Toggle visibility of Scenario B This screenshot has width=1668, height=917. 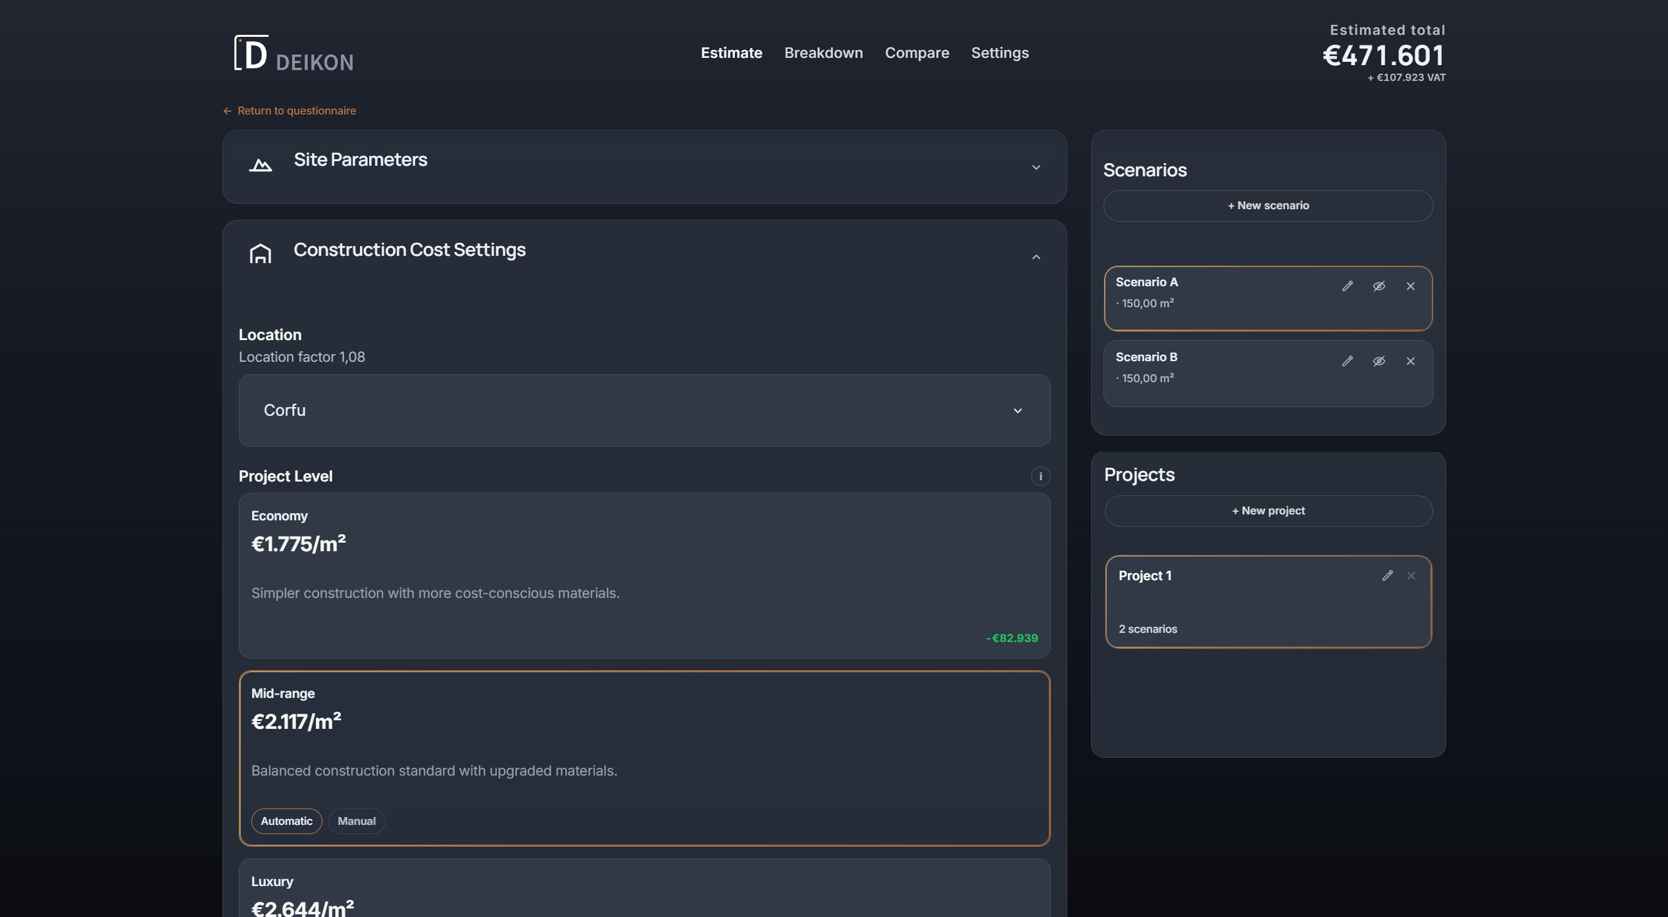coord(1378,361)
